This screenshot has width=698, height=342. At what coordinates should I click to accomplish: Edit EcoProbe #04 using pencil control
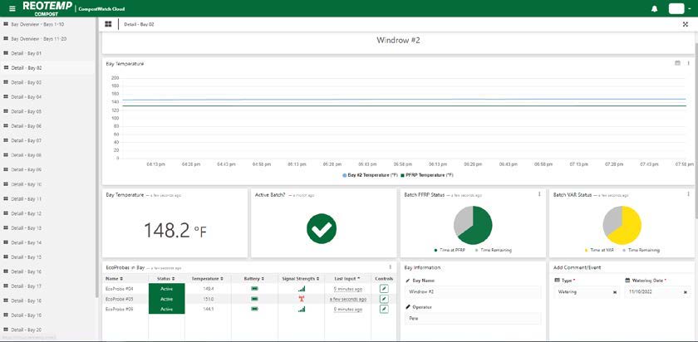coord(384,289)
